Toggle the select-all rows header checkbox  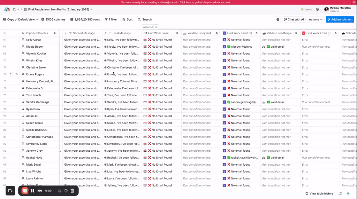[x=5, y=33]
